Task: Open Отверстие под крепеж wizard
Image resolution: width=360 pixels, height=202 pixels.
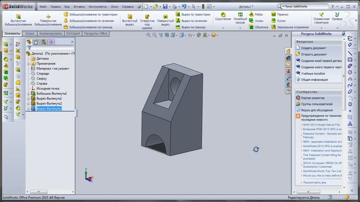Action: tap(147, 21)
